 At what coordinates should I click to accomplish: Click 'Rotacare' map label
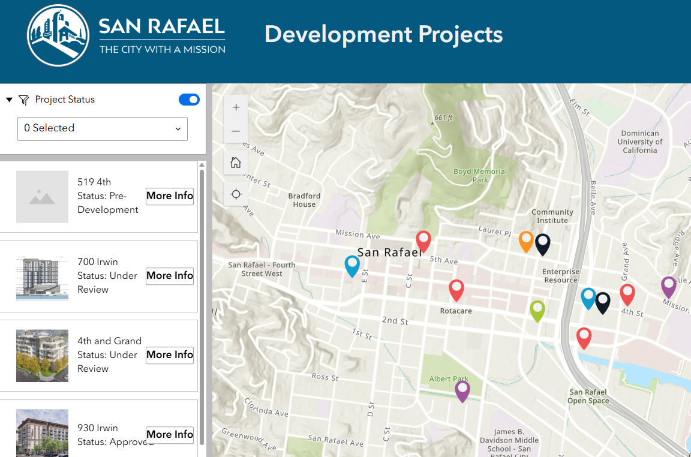[456, 311]
